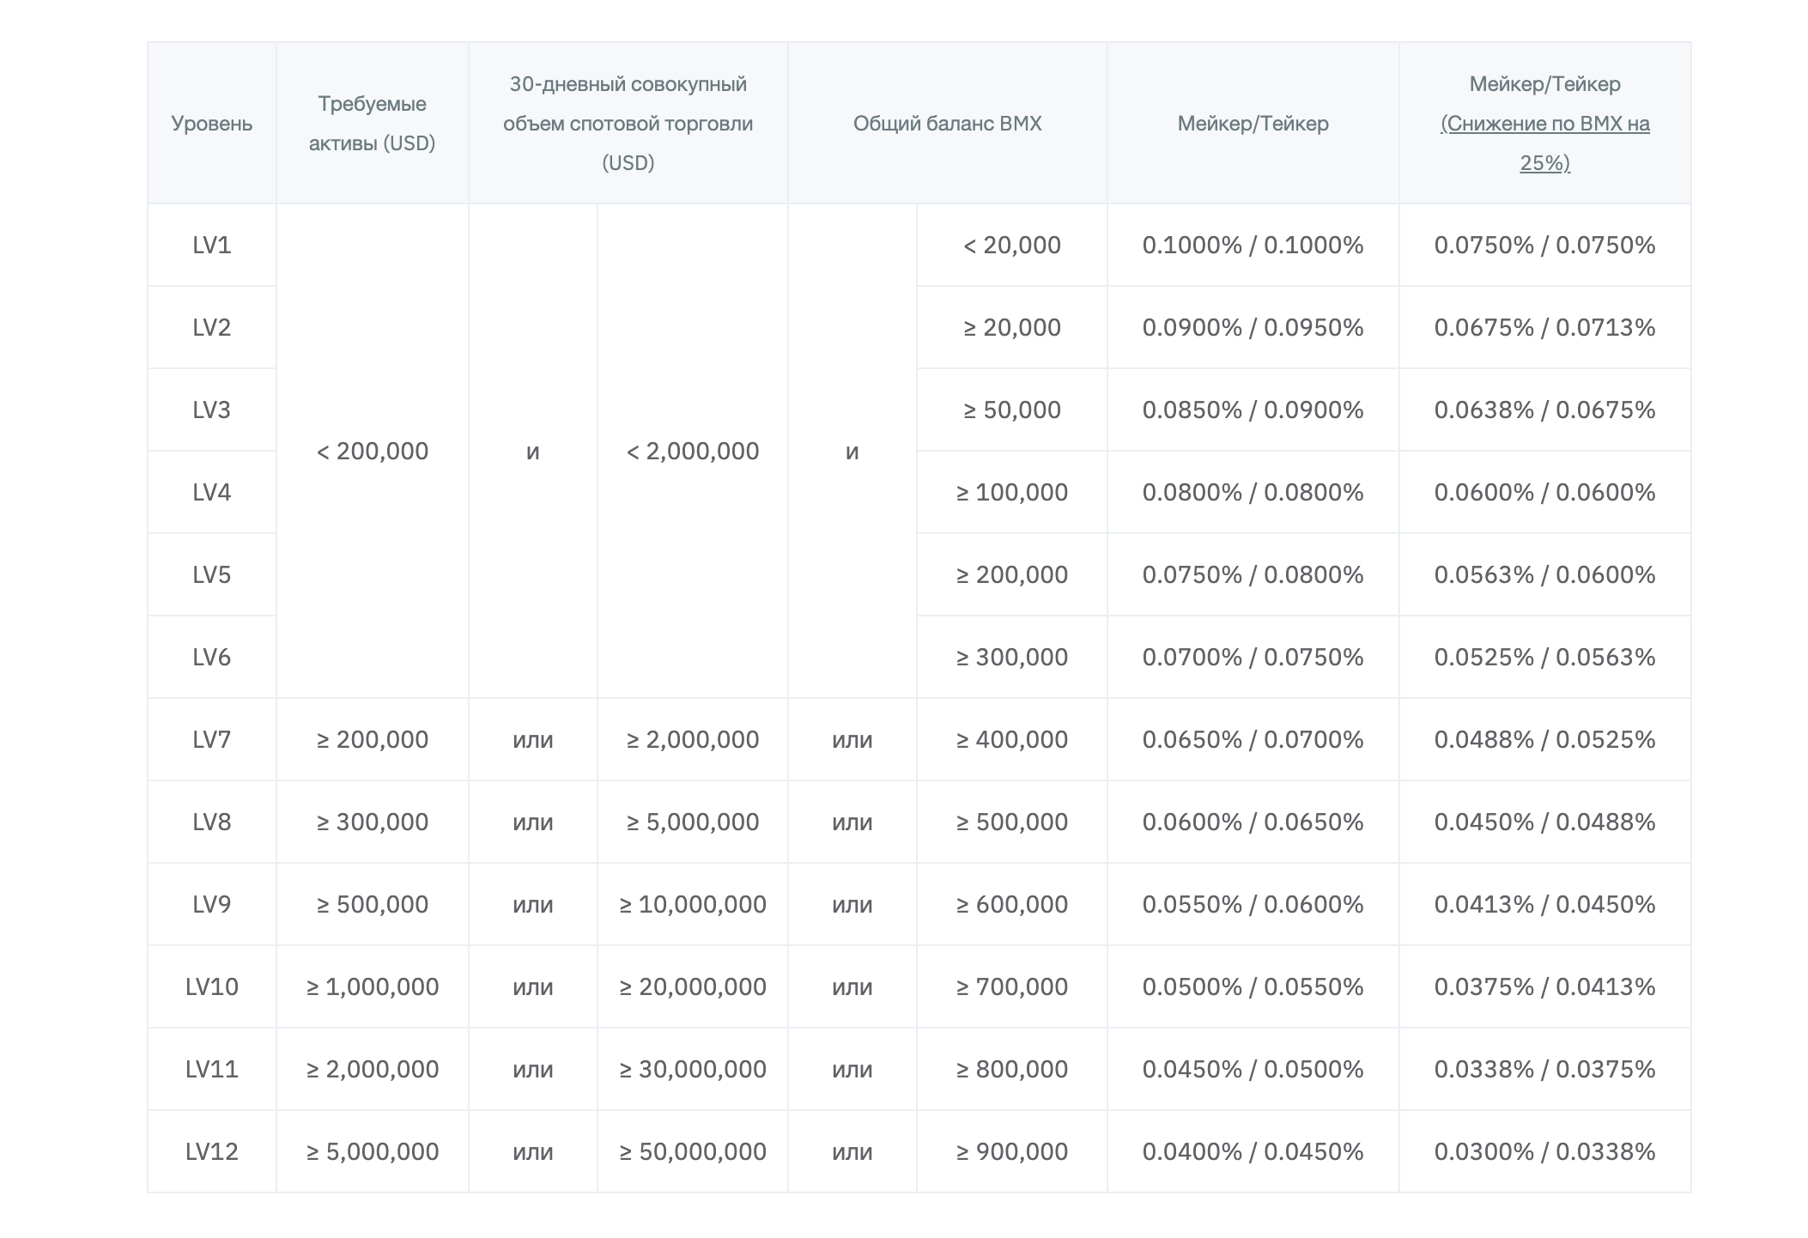Viewport: 1808px width, 1238px height.
Task: Click the '0.0300% / 0.0338%' discounted fee cell
Action: tap(1544, 1152)
